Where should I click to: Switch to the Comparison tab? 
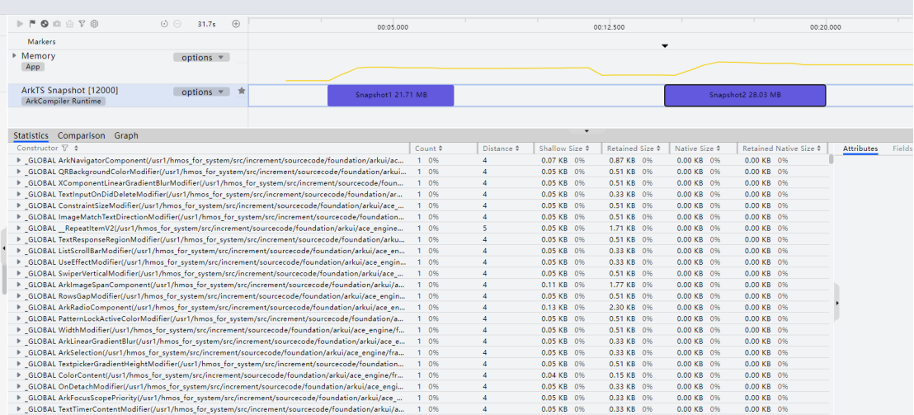(81, 135)
